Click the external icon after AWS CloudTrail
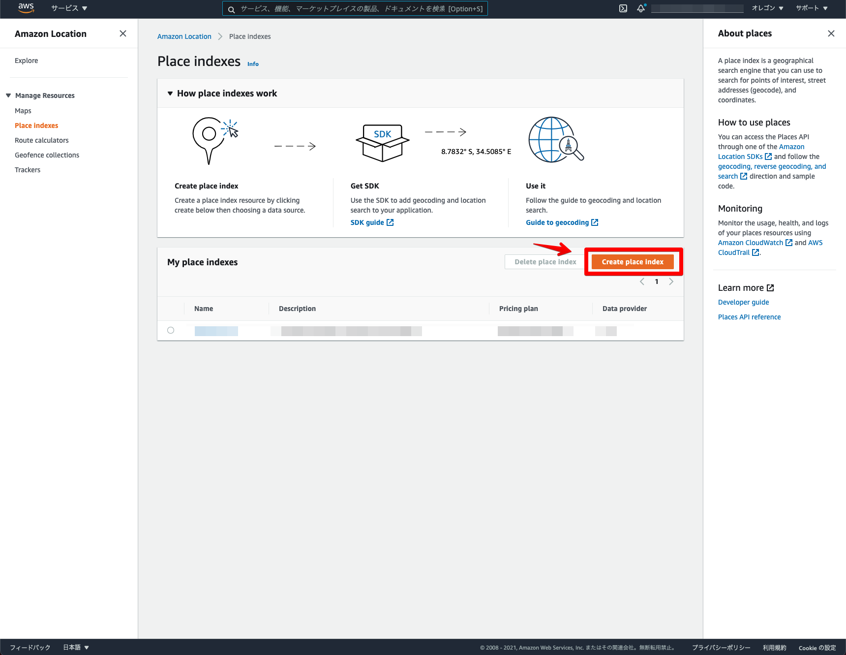Image resolution: width=846 pixels, height=655 pixels. click(755, 252)
